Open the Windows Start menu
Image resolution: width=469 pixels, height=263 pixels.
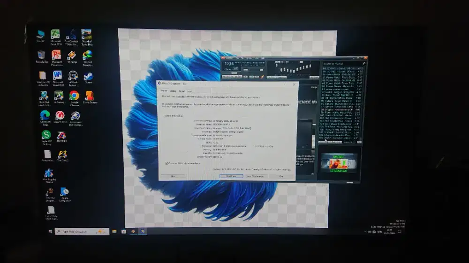point(50,231)
